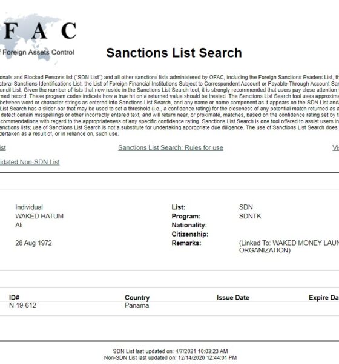Image resolution: width=339 pixels, height=364 pixels.
Task: Open Sanctions List Search: Rules for use
Action: click(x=171, y=147)
